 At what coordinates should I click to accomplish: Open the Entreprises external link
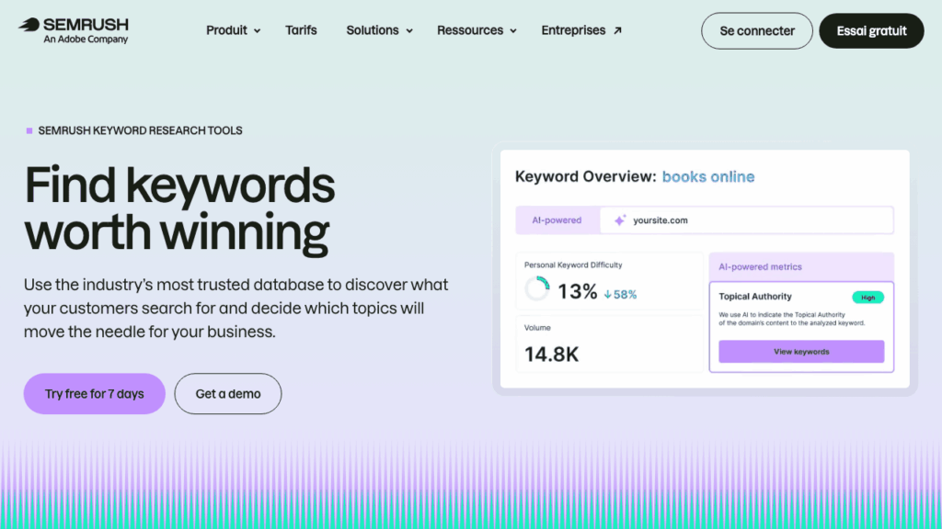[x=581, y=30]
